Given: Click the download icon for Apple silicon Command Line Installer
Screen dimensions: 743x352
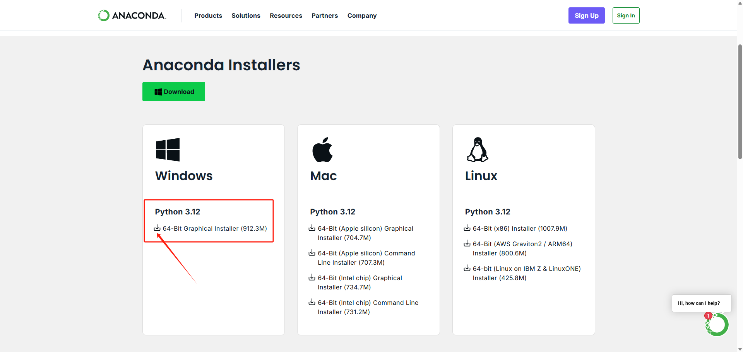Looking at the screenshot, I should (x=312, y=253).
